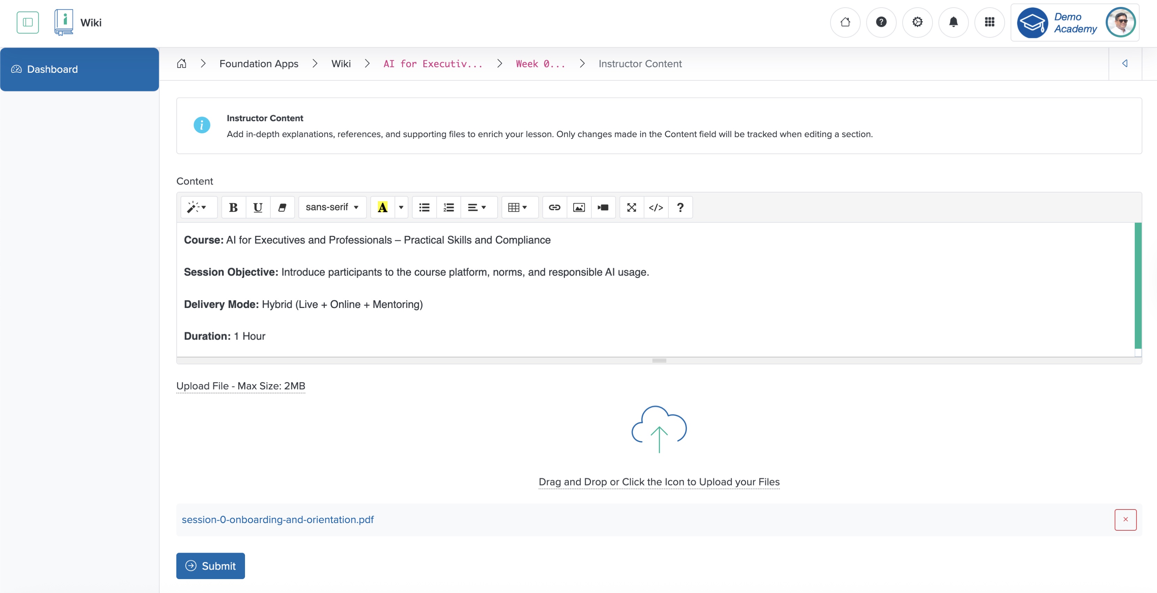Clear all text formatting with the eraser
This screenshot has height=593, width=1157.
click(x=283, y=207)
